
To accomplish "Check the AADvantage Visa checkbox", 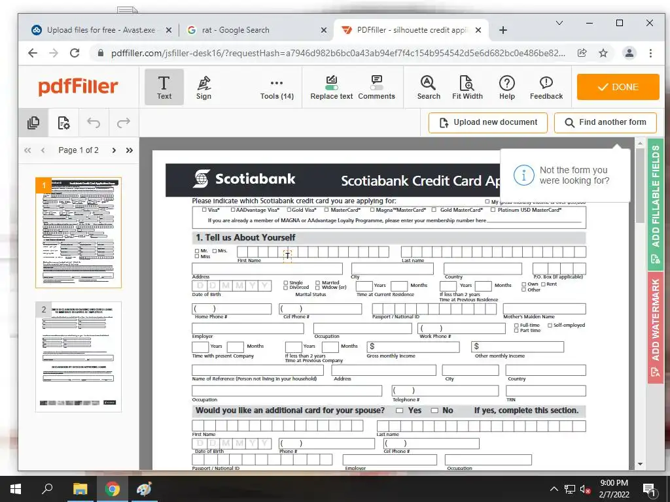I will point(233,210).
